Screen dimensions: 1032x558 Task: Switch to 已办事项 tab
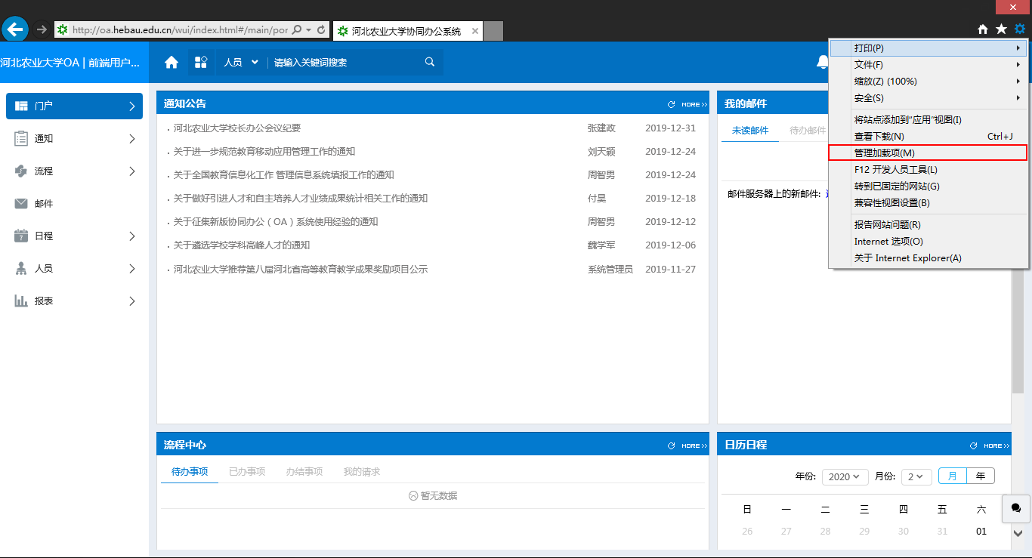pyautogui.click(x=247, y=472)
